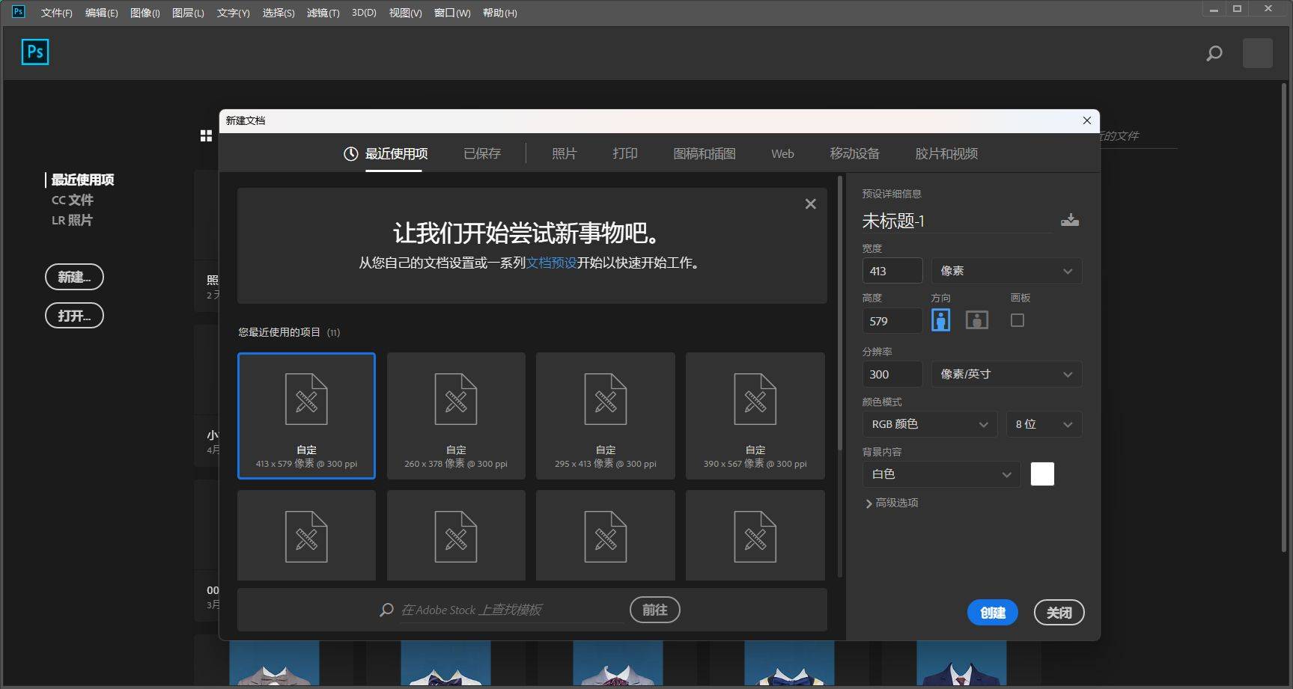1293x689 pixels.
Task: Click the grid view icon on home screen
Action: [x=205, y=135]
